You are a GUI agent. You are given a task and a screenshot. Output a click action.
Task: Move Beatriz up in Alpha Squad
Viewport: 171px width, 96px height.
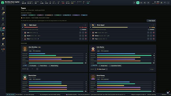80,36
